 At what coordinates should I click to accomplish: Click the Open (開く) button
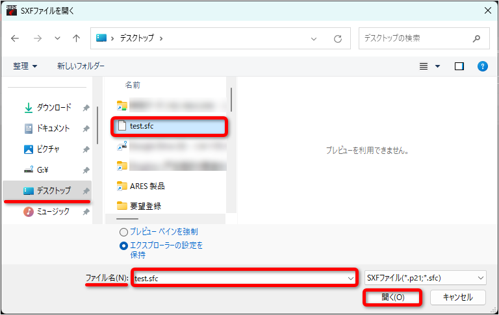(x=392, y=297)
